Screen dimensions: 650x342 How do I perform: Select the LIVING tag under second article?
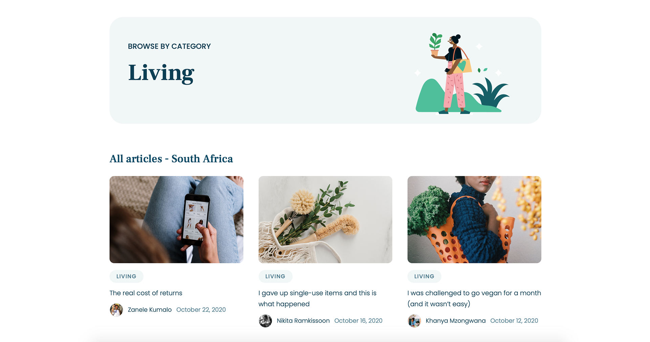(x=275, y=276)
